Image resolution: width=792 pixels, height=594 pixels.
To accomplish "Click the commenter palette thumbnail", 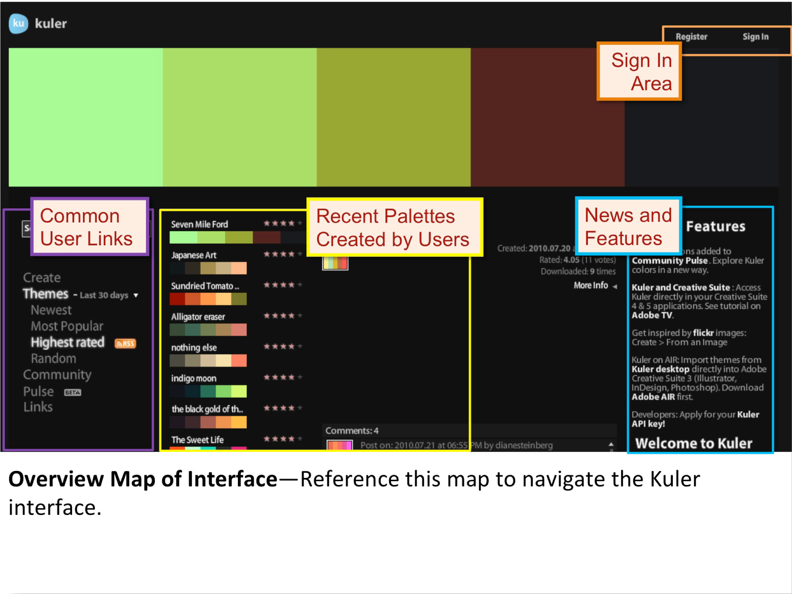I will tap(339, 445).
